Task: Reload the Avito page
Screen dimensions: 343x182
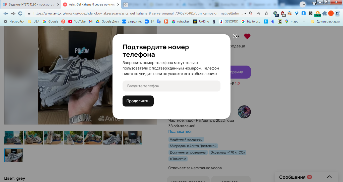Action: (x=20, y=13)
